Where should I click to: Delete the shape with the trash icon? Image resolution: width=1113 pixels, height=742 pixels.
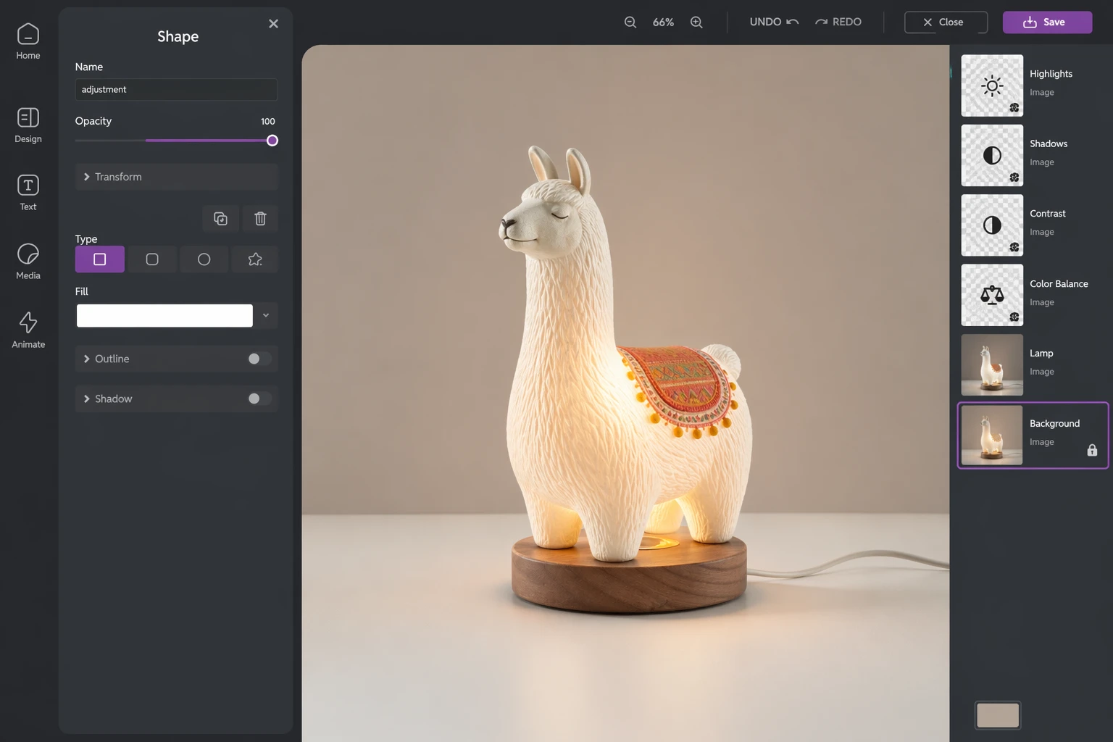pos(260,218)
